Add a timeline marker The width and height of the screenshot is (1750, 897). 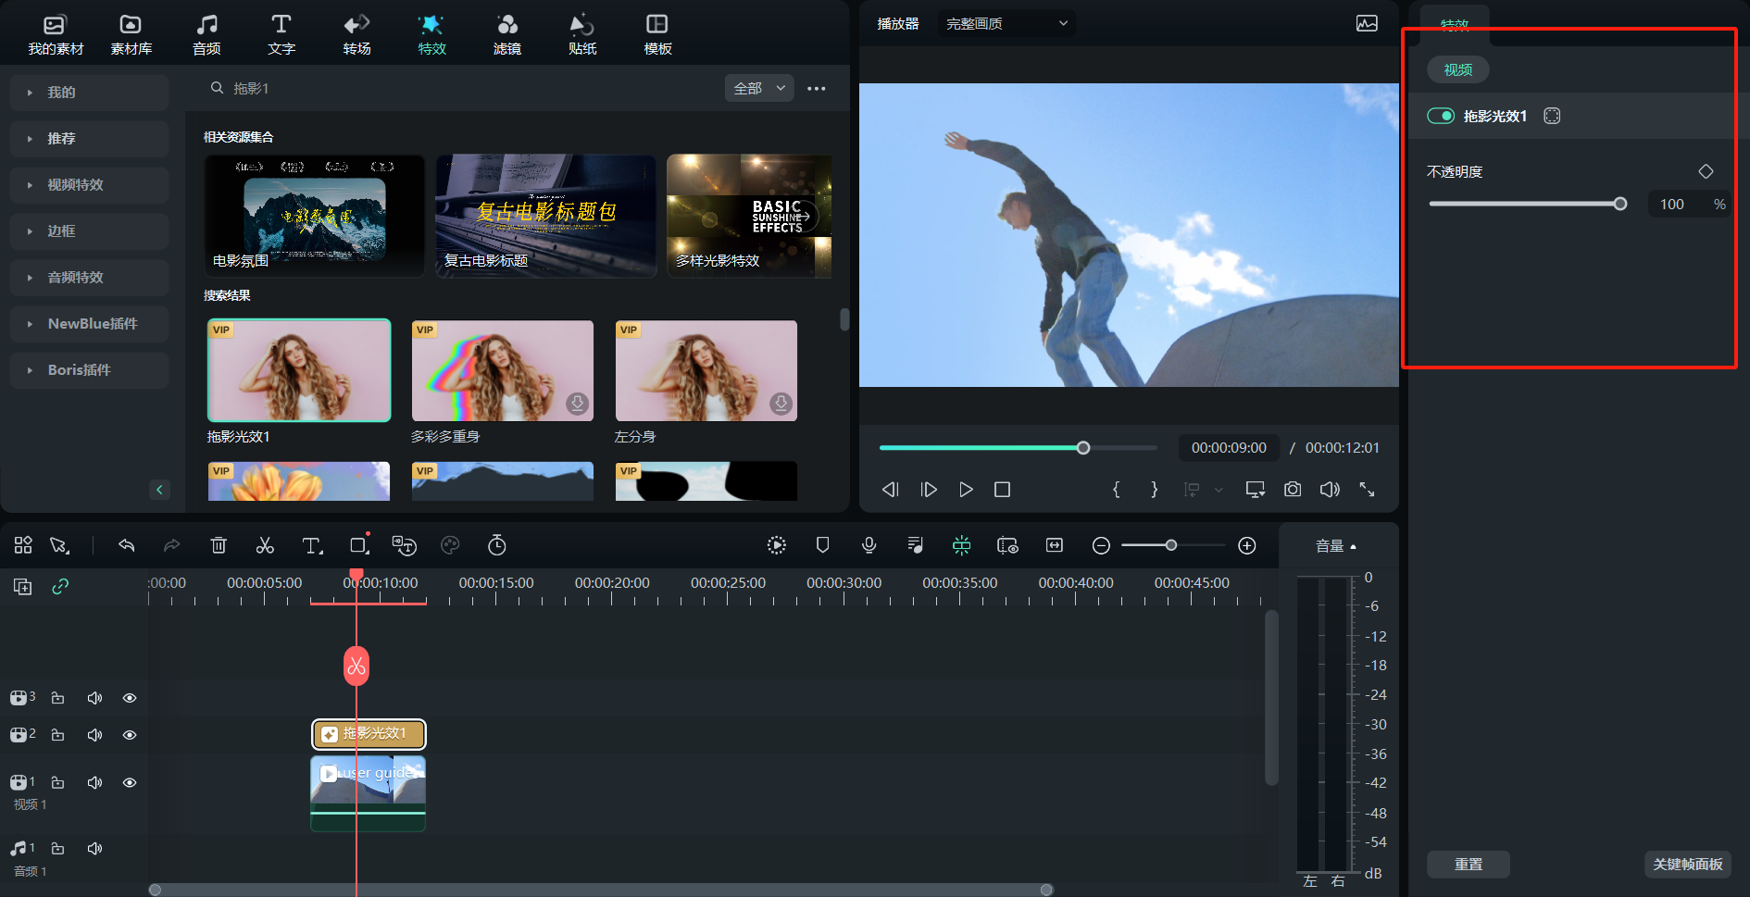click(822, 545)
